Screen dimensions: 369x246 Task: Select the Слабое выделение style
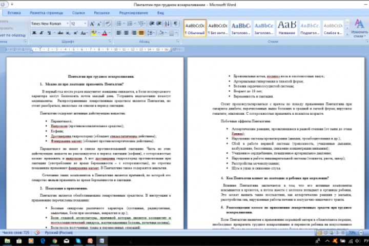[333, 28]
